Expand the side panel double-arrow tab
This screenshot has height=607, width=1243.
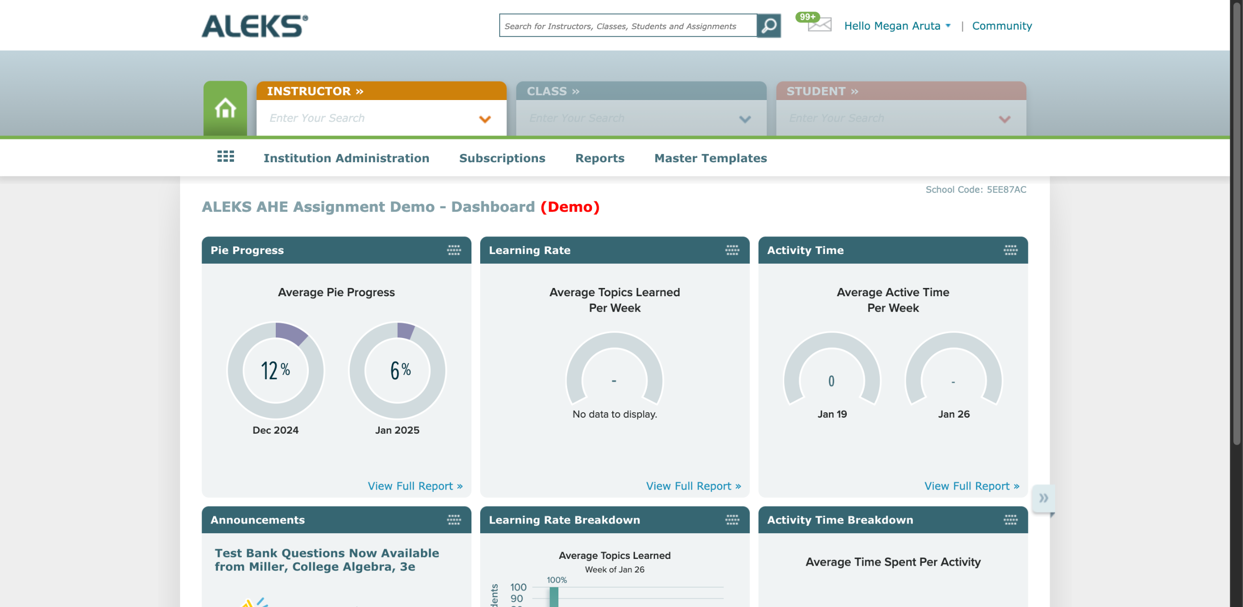pos(1043,498)
